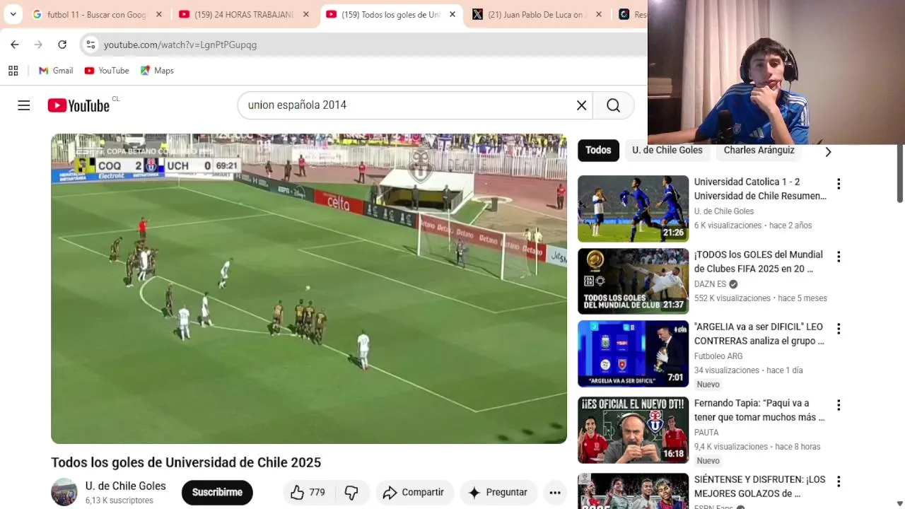
Task: Go back to previous page
Action: [15, 45]
